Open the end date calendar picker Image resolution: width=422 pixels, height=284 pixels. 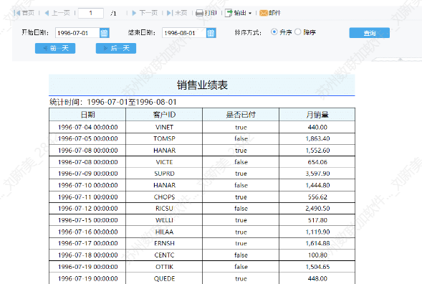tap(211, 33)
